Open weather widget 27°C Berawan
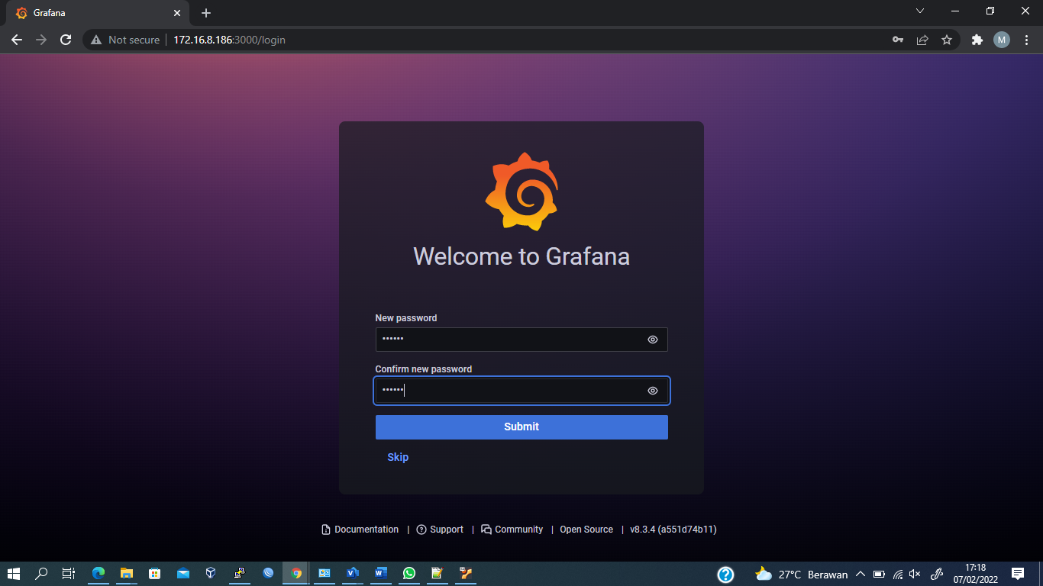Screen dimensions: 1043x586 (x=801, y=574)
